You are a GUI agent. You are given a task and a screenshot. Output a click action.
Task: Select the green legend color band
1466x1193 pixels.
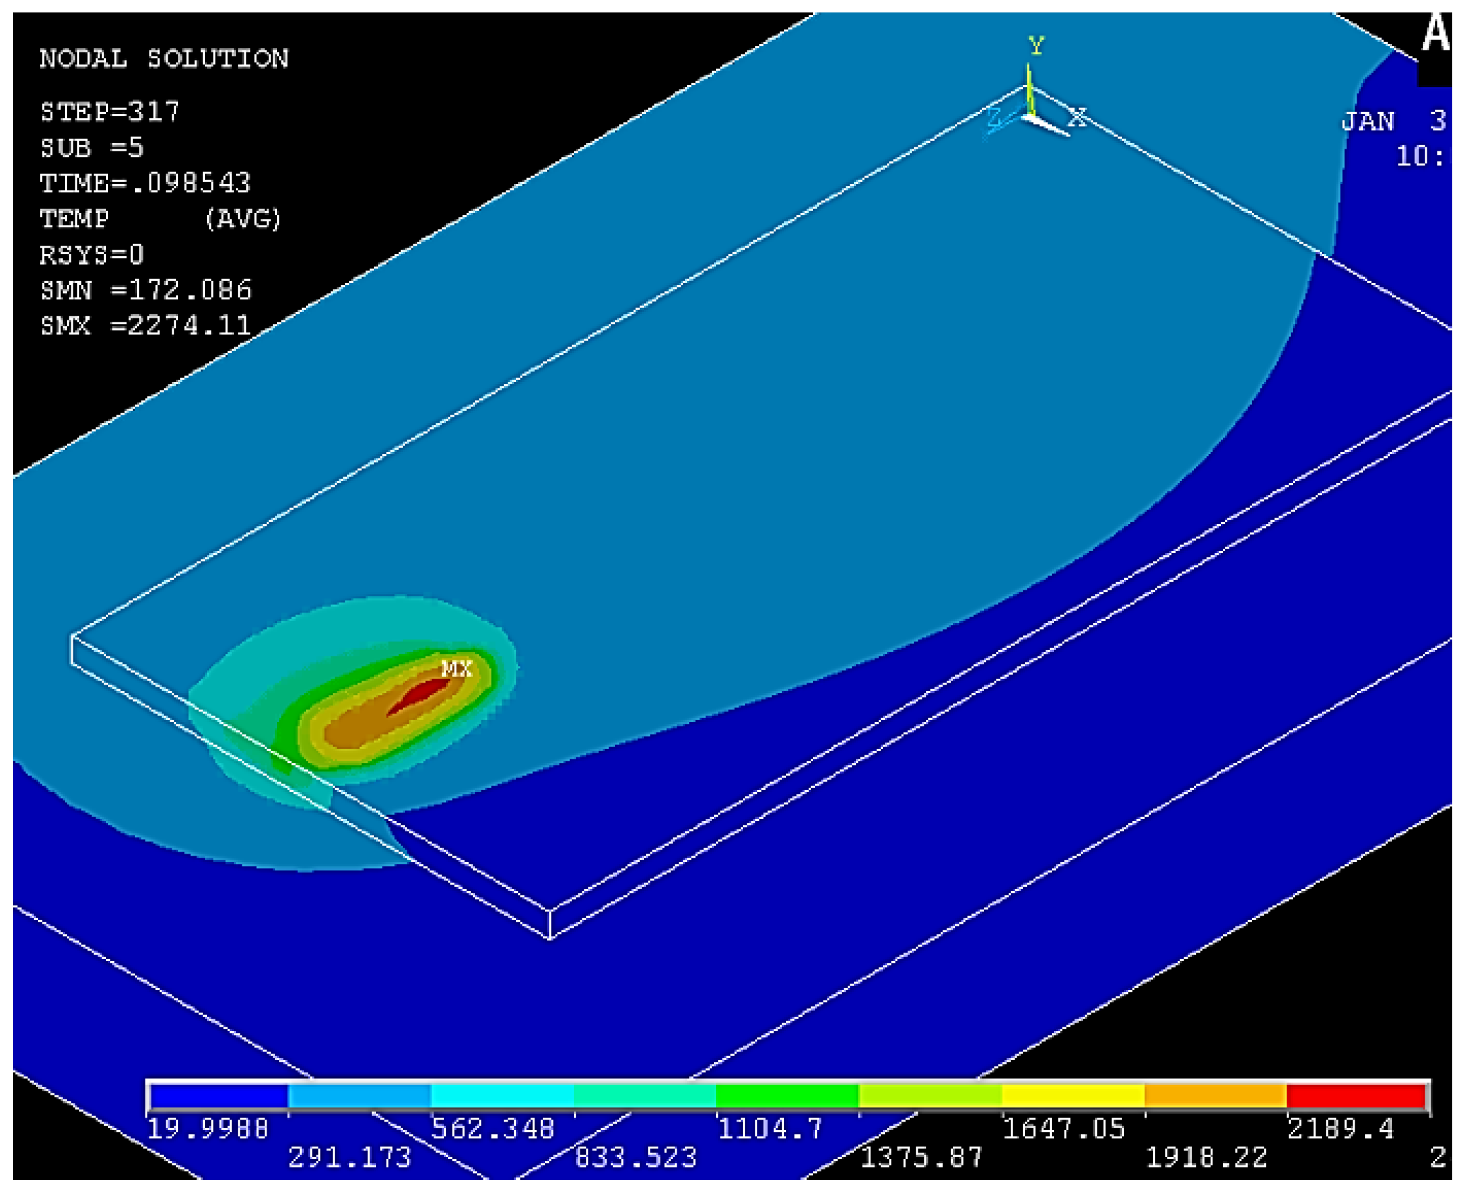[x=787, y=1097]
